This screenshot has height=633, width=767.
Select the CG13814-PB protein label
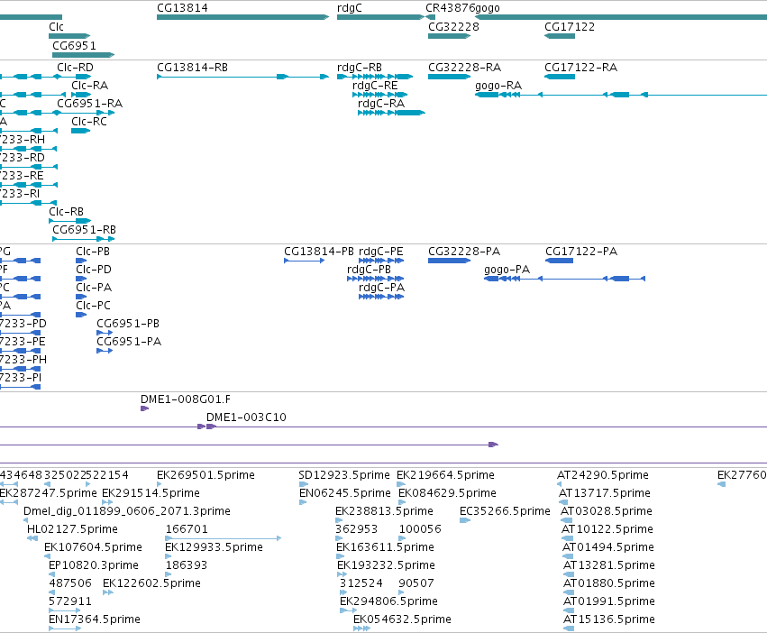tap(319, 252)
